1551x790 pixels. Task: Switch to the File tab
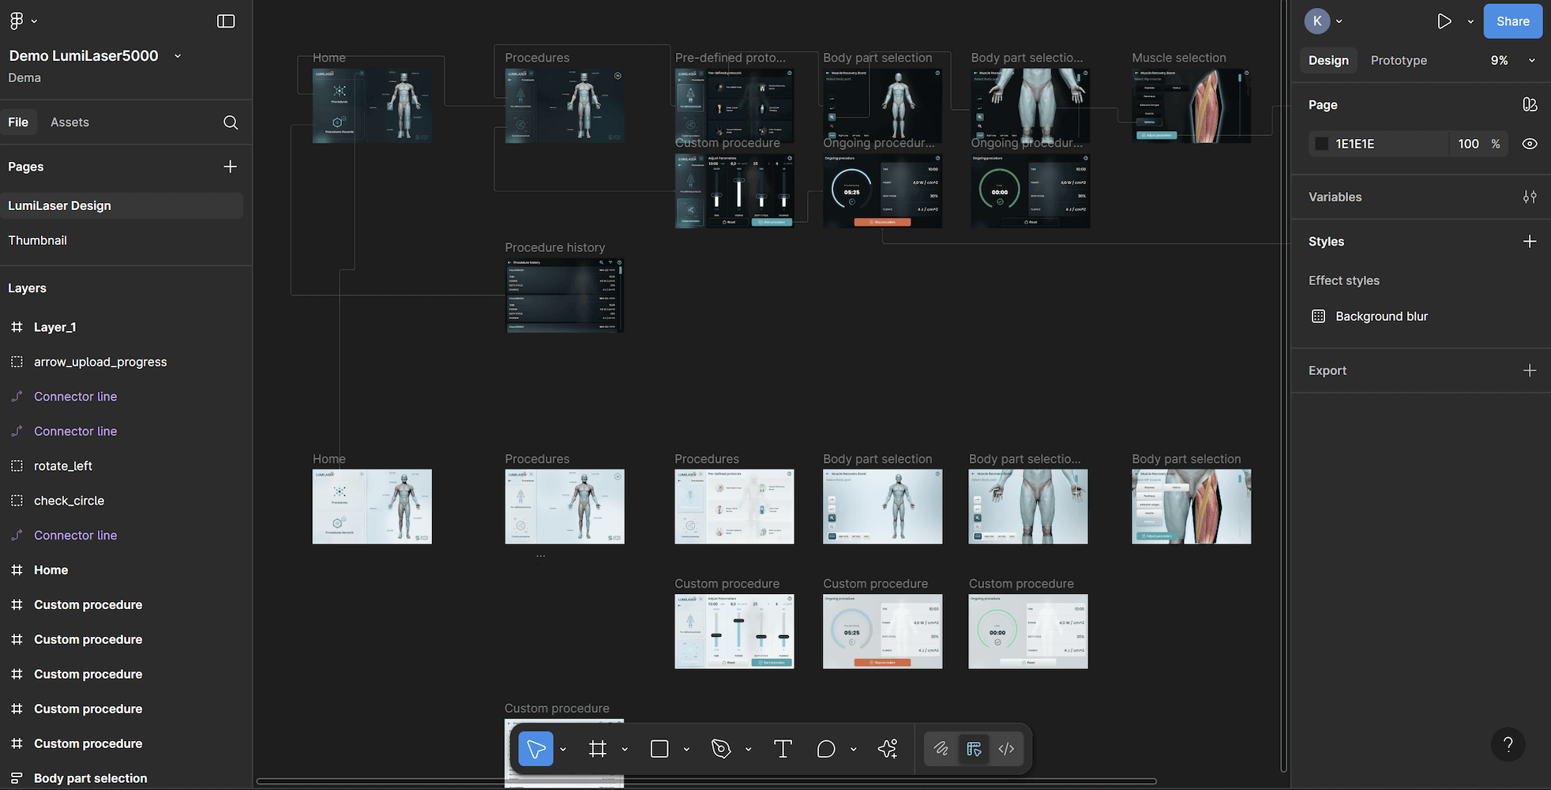click(18, 122)
